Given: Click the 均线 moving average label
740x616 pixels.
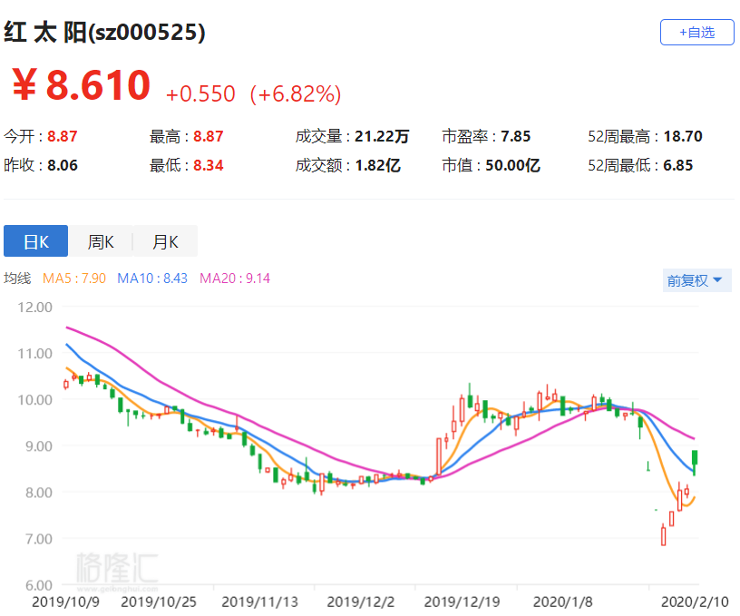Looking at the screenshot, I should coord(17,279).
